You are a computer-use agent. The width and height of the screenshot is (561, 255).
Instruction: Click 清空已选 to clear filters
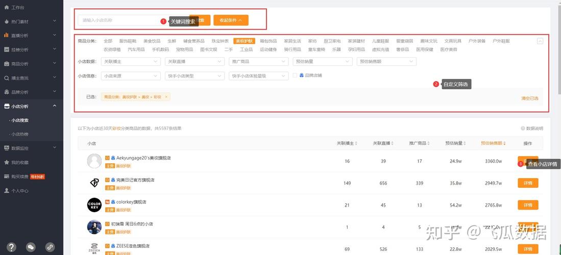(x=530, y=98)
